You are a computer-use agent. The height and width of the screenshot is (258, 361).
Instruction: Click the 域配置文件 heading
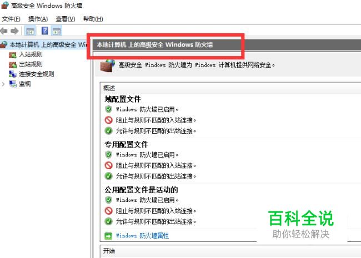click(x=123, y=99)
